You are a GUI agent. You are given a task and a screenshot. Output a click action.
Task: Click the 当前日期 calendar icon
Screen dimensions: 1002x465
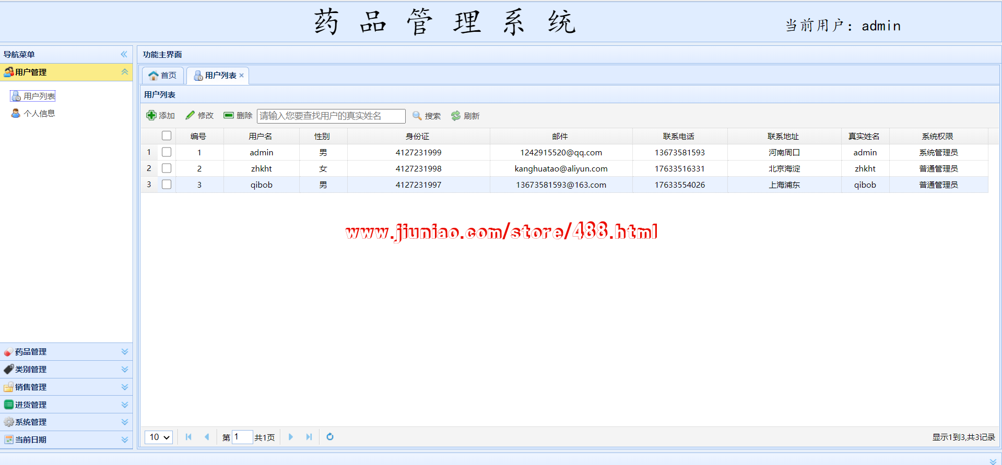point(9,439)
